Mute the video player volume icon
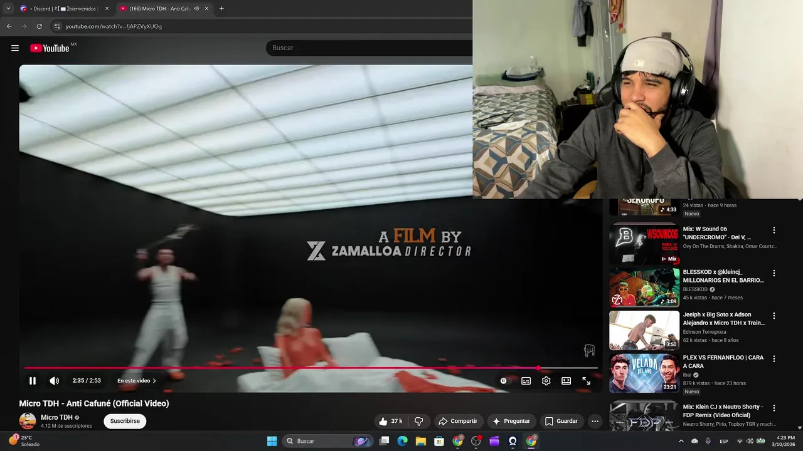 55,381
